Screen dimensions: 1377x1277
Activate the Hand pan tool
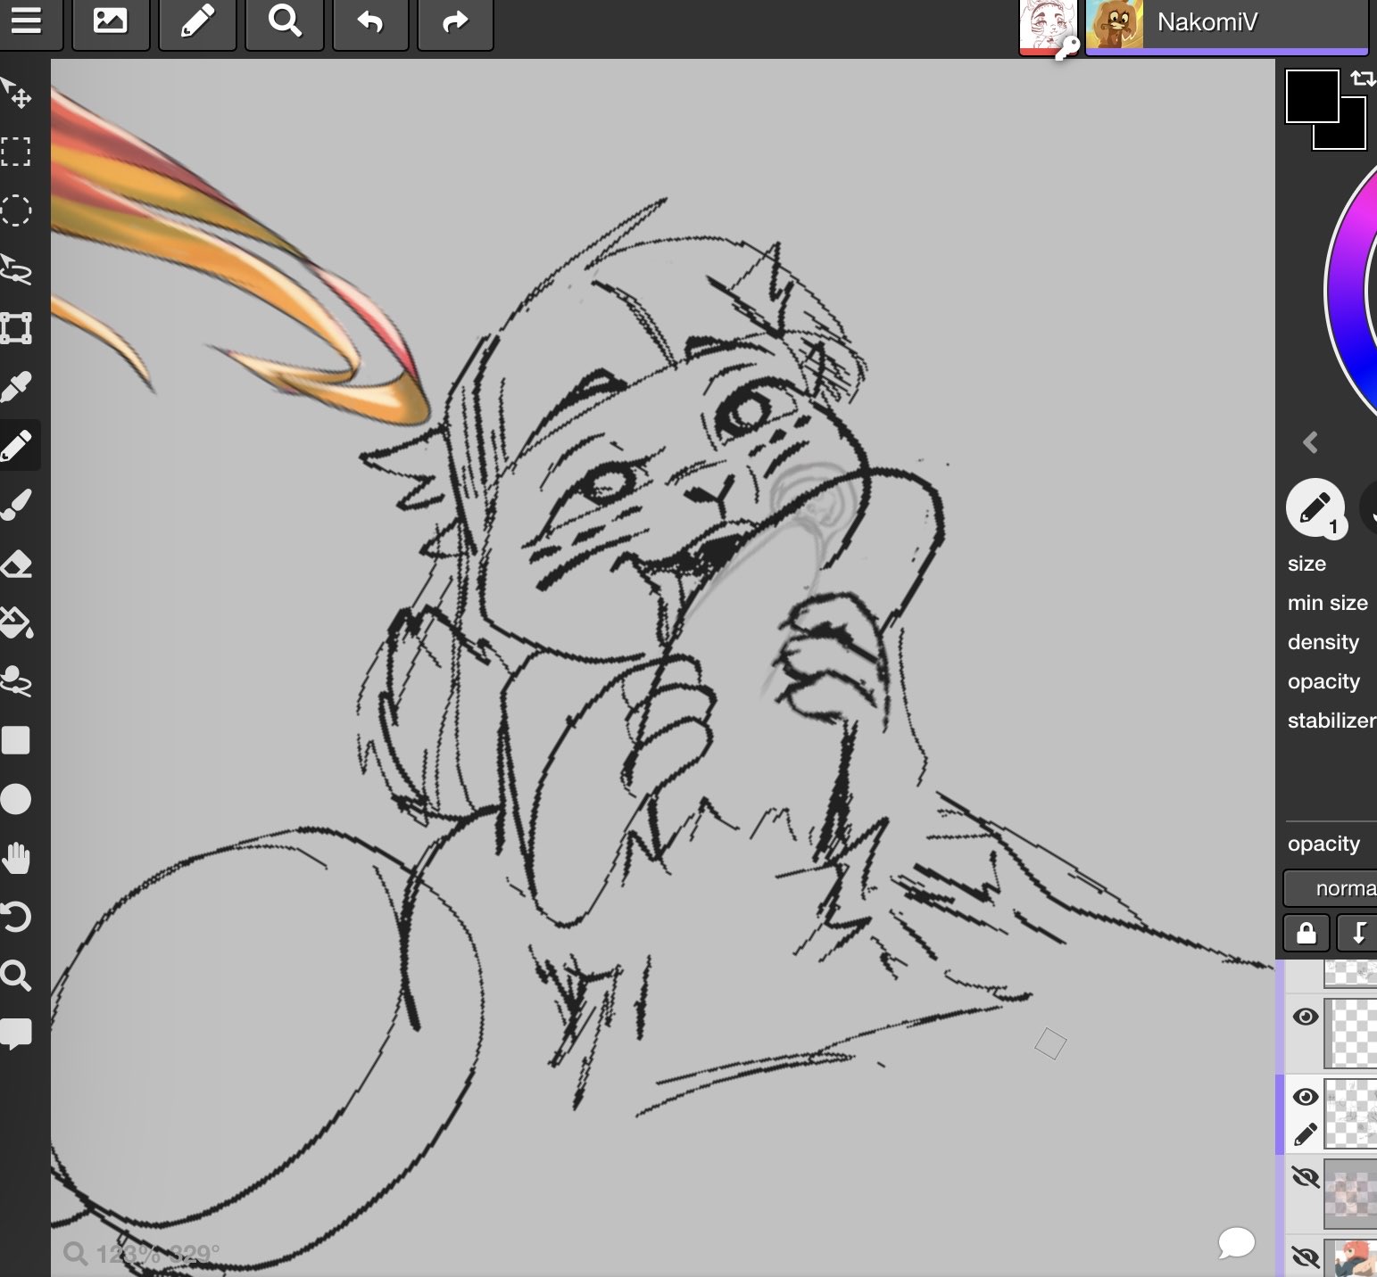click(17, 859)
